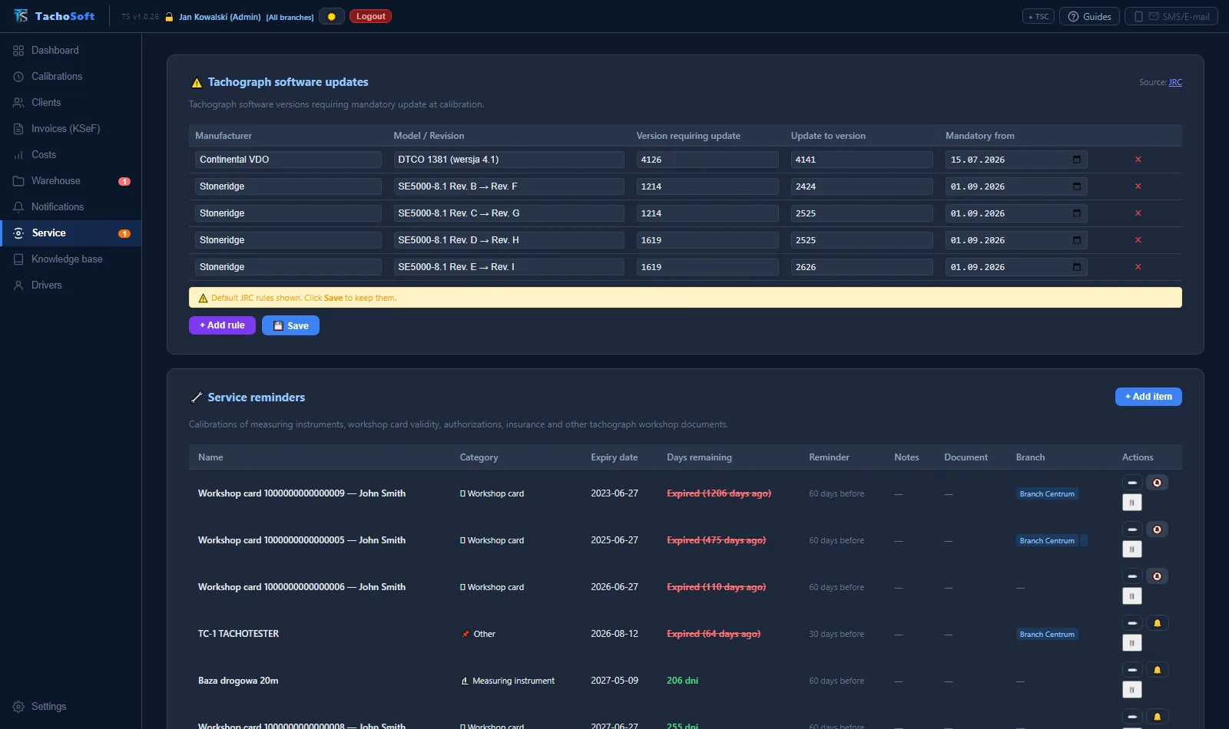Open date picker for Rev. B rule
This screenshot has height=729, width=1229.
[x=1077, y=186]
